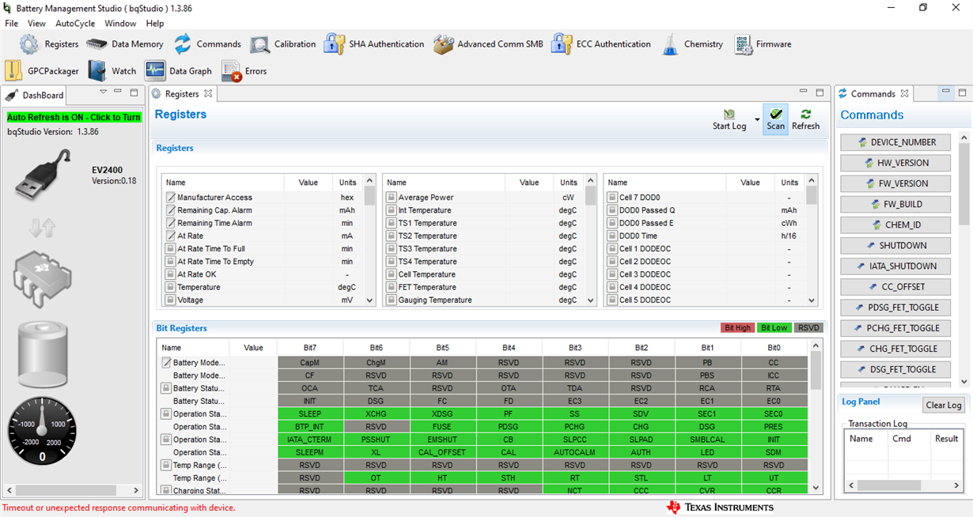973x517 pixels.
Task: Click lock icon beside At Rate OK
Action: pyautogui.click(x=170, y=274)
